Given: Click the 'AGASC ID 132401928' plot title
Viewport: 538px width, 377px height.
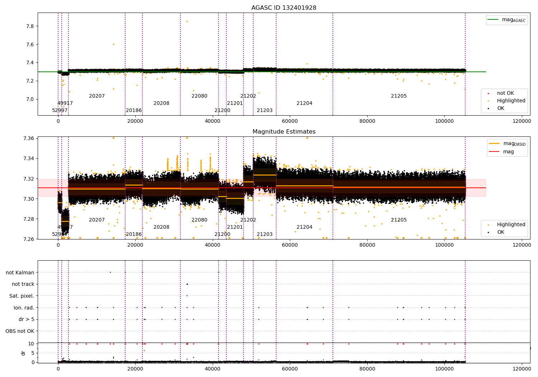Looking at the screenshot, I should point(284,8).
